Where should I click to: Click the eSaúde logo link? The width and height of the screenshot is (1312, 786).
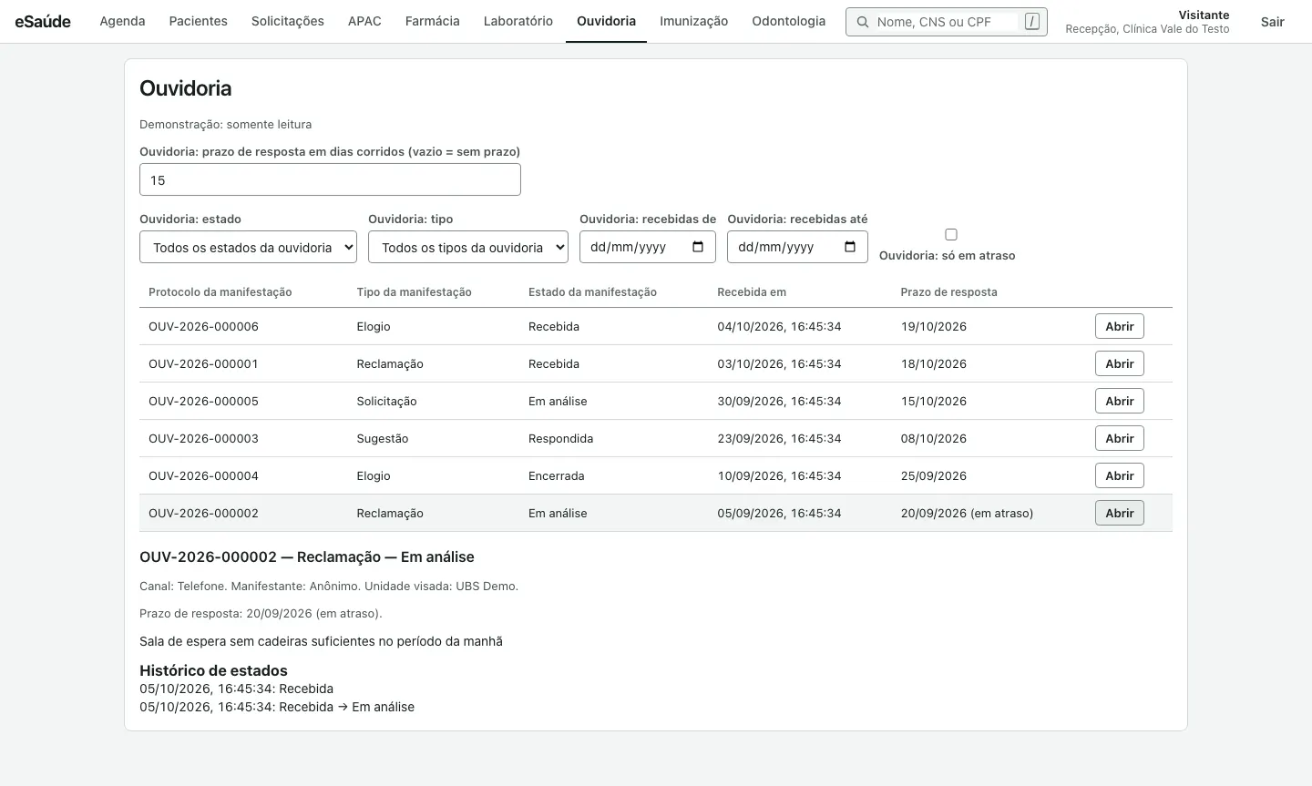(x=43, y=21)
